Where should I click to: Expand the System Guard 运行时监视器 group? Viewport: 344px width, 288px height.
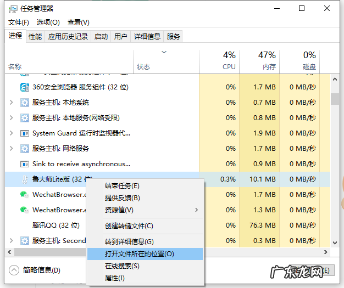tap(12, 133)
